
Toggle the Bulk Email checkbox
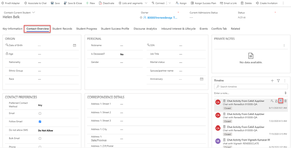(x=40, y=139)
